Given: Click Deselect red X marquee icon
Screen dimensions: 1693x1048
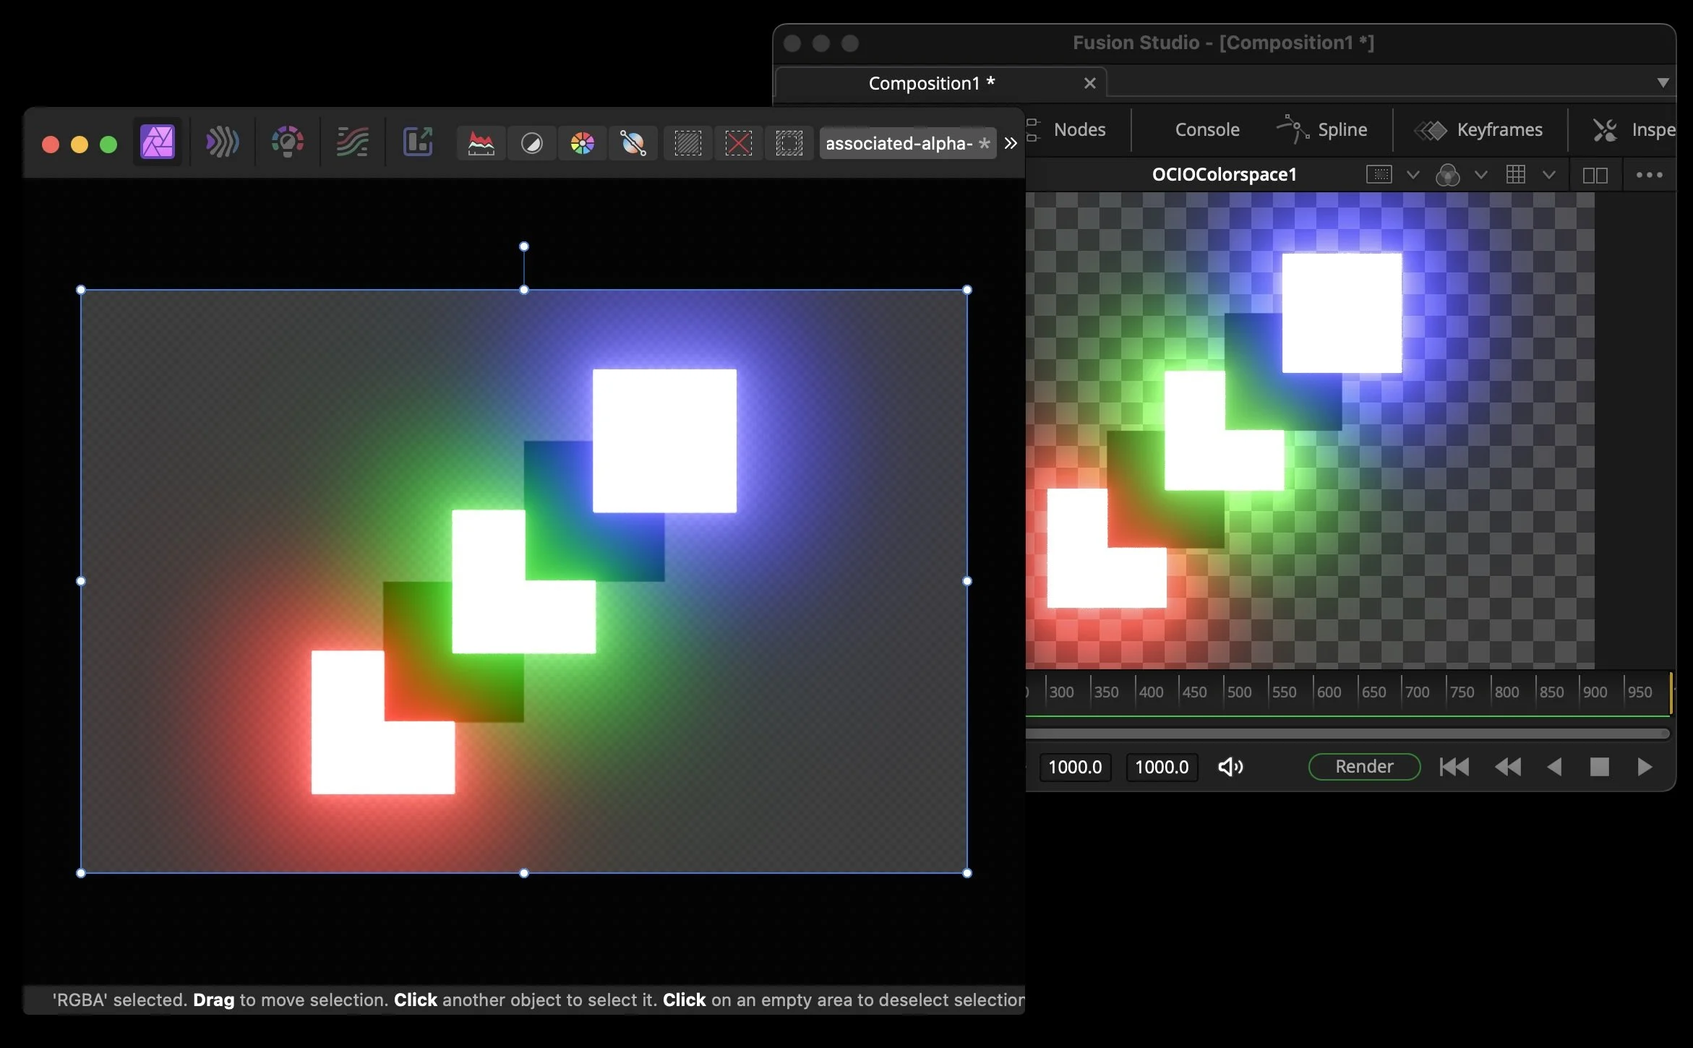Looking at the screenshot, I should 738,143.
